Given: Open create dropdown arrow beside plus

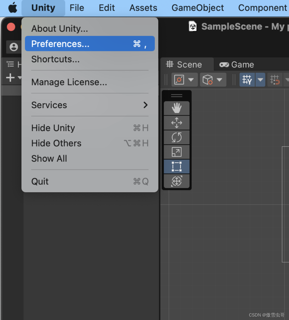Looking at the screenshot, I should (x=19, y=78).
